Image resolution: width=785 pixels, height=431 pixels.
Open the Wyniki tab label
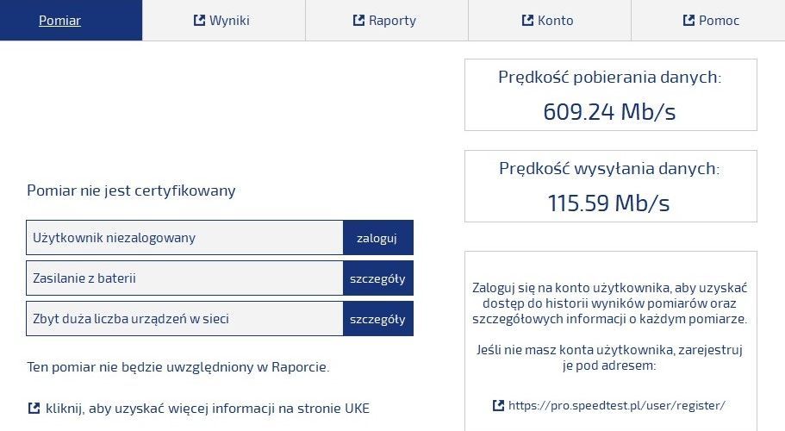pos(229,21)
